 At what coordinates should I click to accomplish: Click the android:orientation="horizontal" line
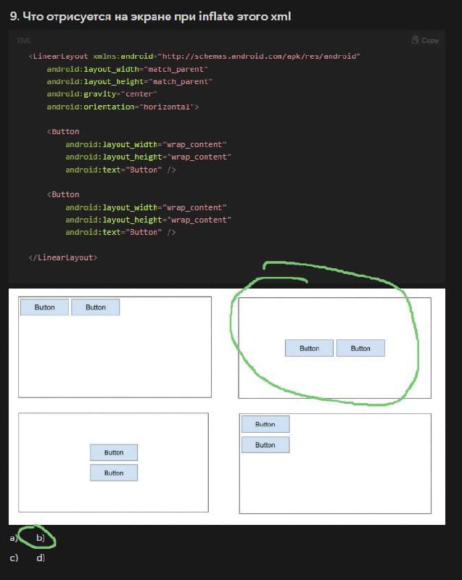tap(123, 107)
